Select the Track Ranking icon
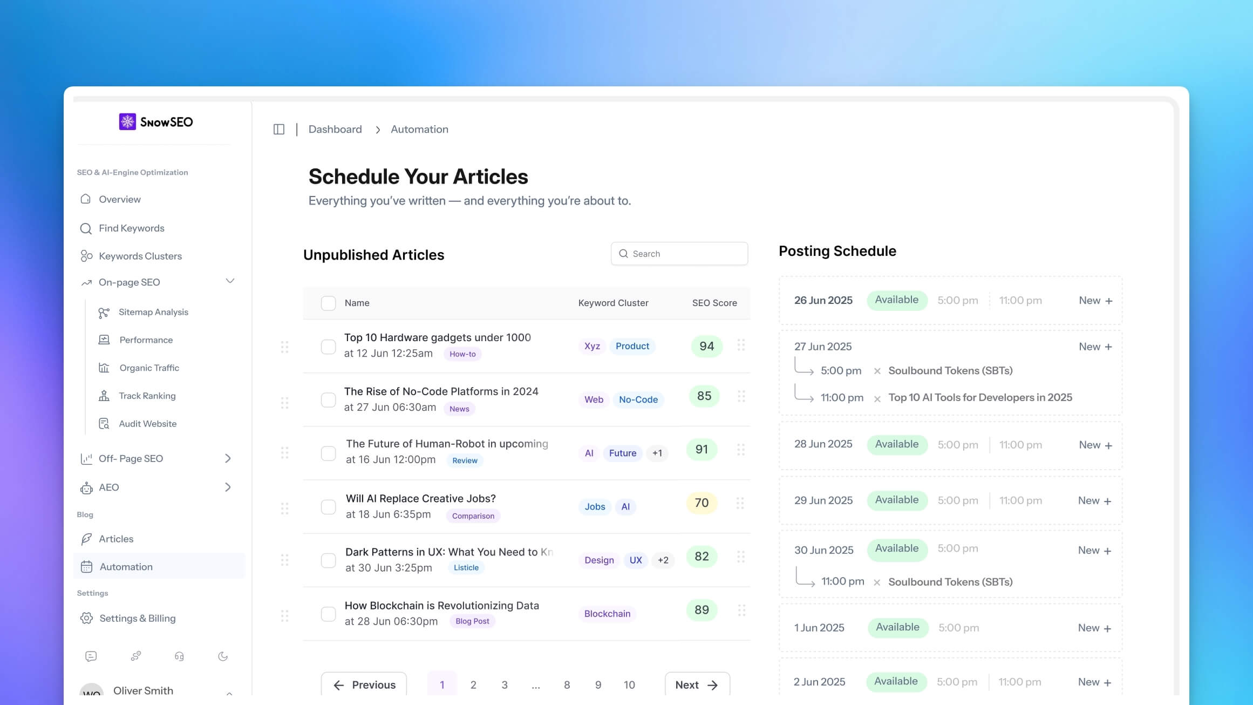 (x=104, y=395)
